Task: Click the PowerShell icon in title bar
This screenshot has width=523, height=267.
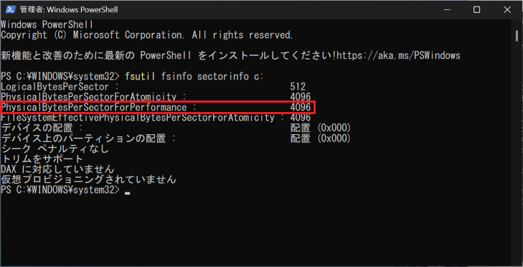Action: coord(10,9)
